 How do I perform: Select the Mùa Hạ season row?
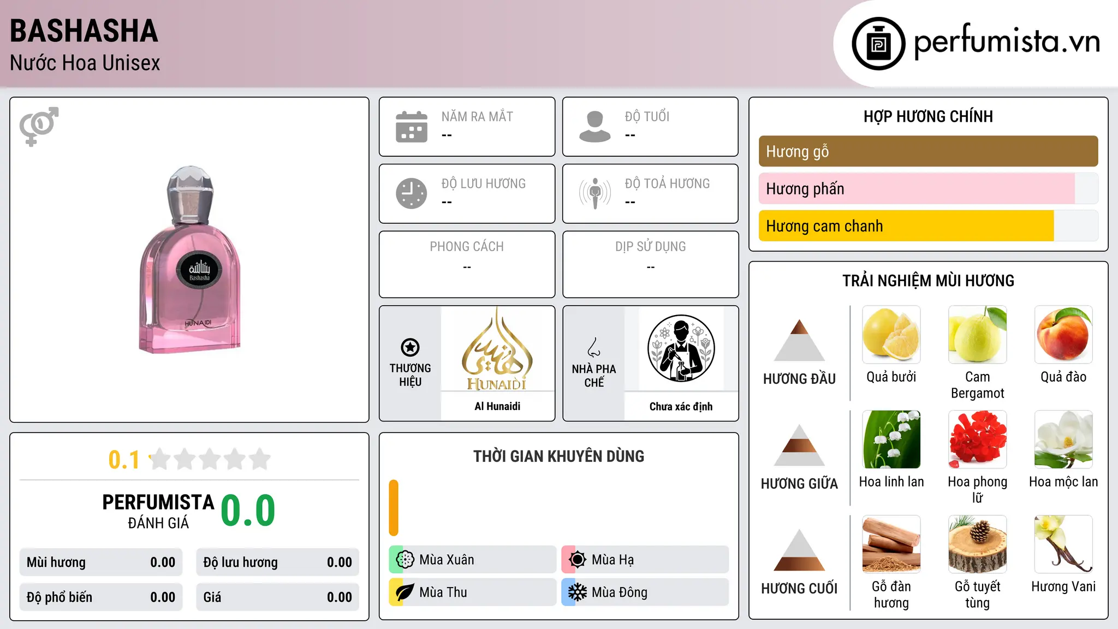pyautogui.click(x=645, y=560)
